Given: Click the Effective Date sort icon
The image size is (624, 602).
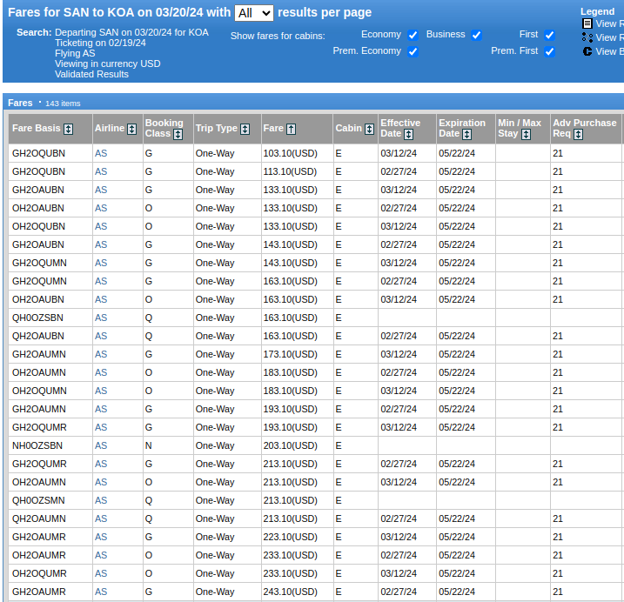Looking at the screenshot, I should 408,135.
